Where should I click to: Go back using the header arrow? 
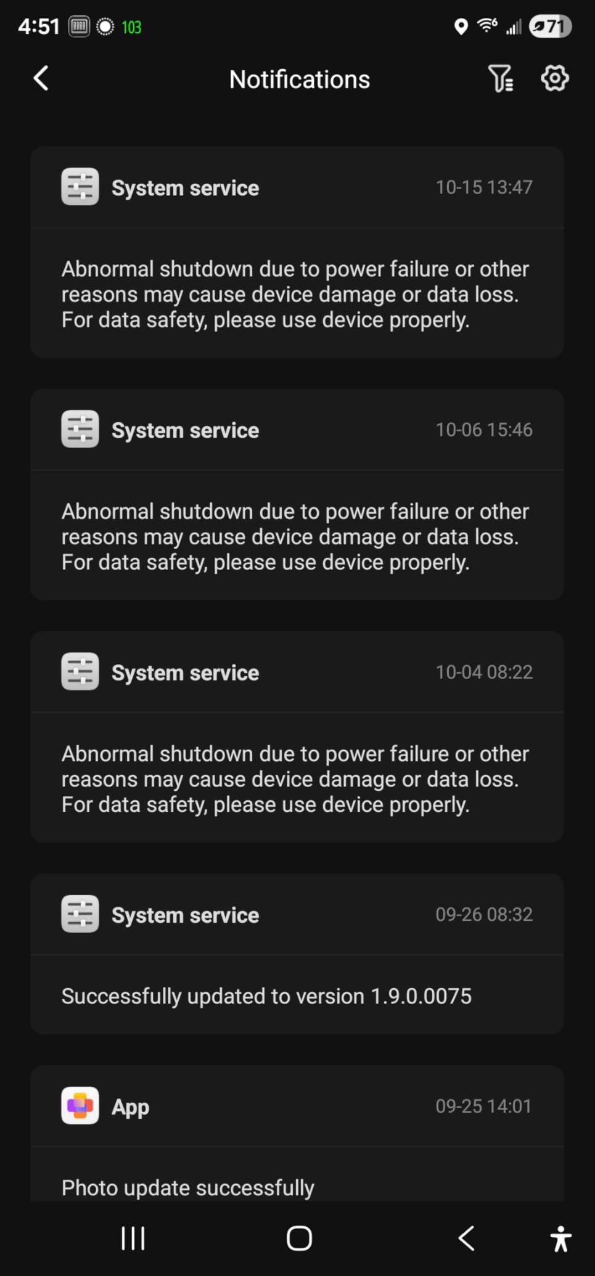coord(41,78)
